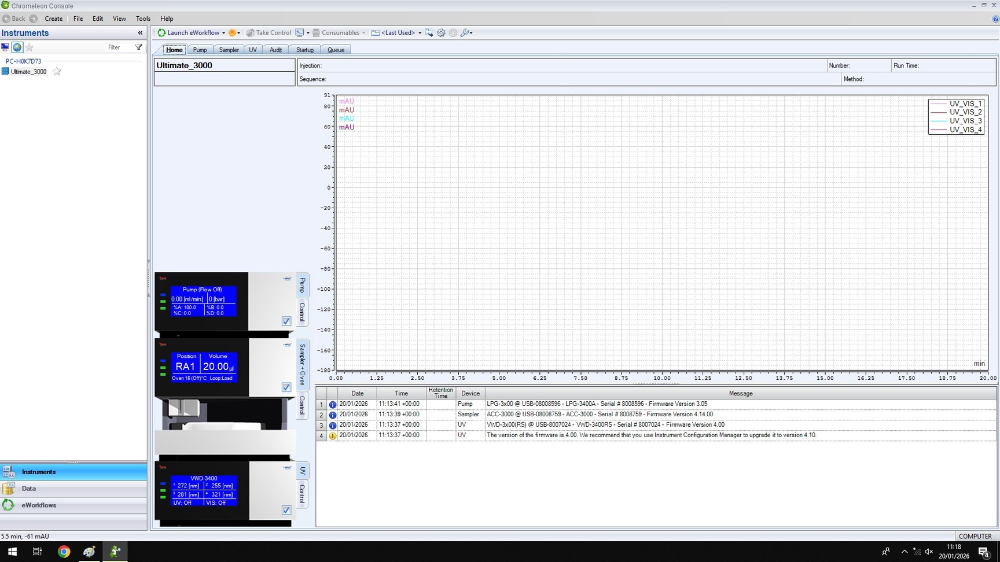Open the eWorkflows section at the bottom left
Image resolution: width=1000 pixels, height=562 pixels.
(x=38, y=505)
